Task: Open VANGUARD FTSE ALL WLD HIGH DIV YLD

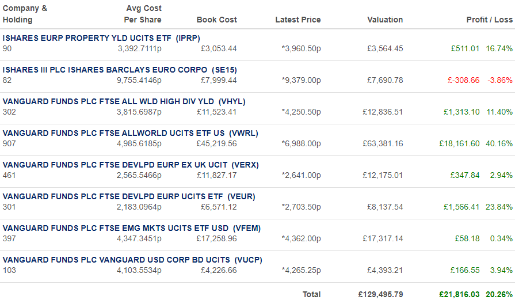Action: coord(124,101)
